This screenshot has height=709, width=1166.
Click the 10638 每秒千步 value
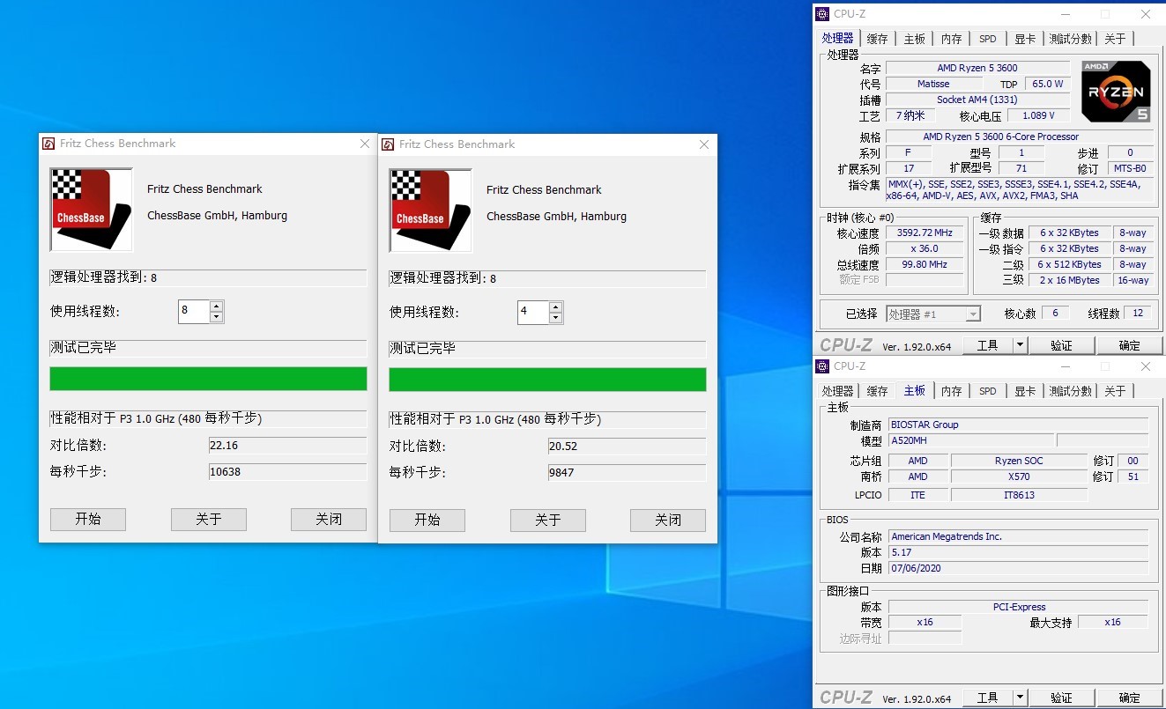pos(287,471)
